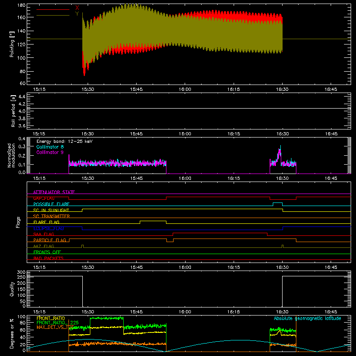
Task: Click the 'Energy band: 12-25 keV' annotation
Action: [x=65, y=142]
